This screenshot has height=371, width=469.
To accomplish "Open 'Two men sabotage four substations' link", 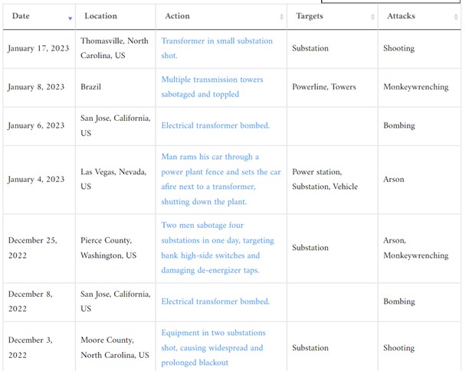I will 218,248.
